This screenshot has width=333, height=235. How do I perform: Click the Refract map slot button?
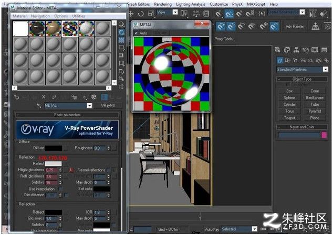66,212
